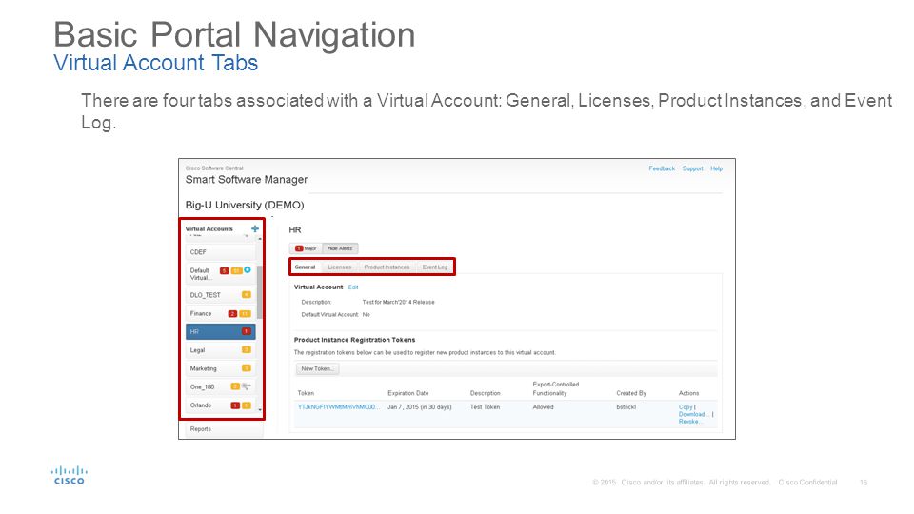This screenshot has height=514, width=914.
Task: Click scroll-down arrow of Virtual Accounts list
Action: [x=259, y=410]
